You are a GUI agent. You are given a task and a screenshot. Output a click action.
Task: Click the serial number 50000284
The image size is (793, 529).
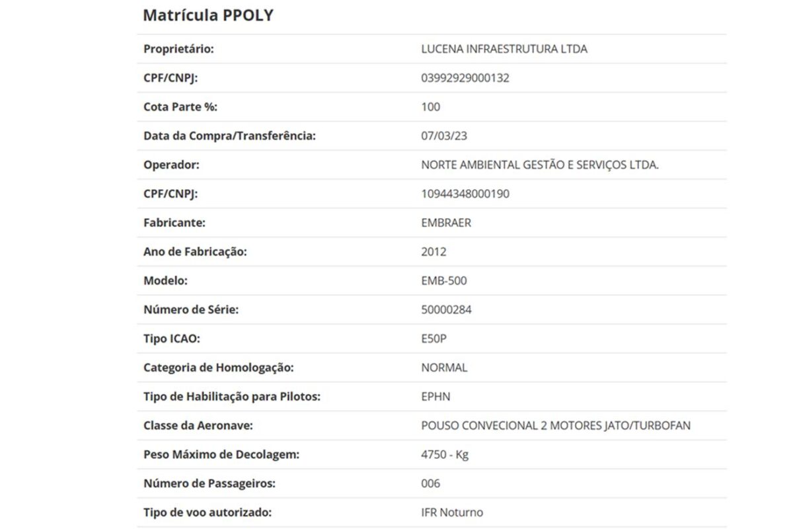pos(446,310)
